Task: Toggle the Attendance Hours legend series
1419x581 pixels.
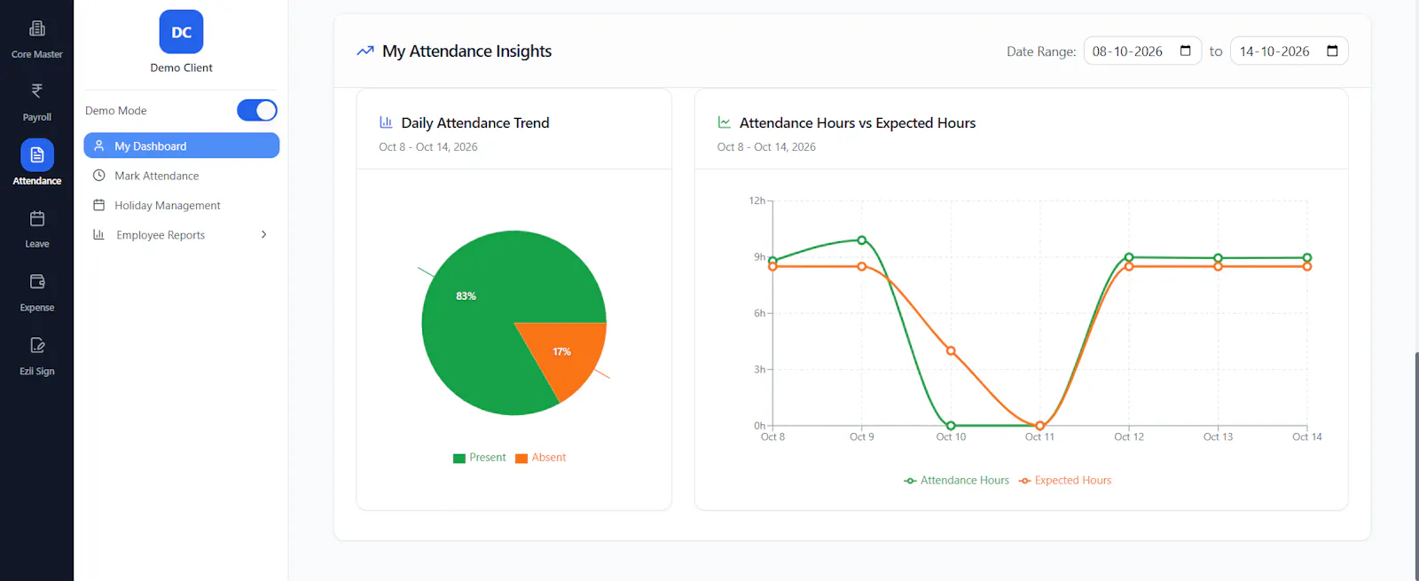Action: click(956, 481)
